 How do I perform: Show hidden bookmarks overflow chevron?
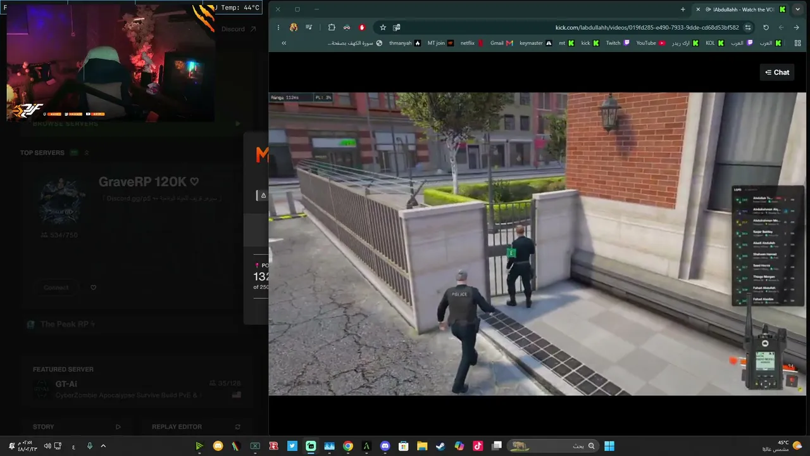283,43
